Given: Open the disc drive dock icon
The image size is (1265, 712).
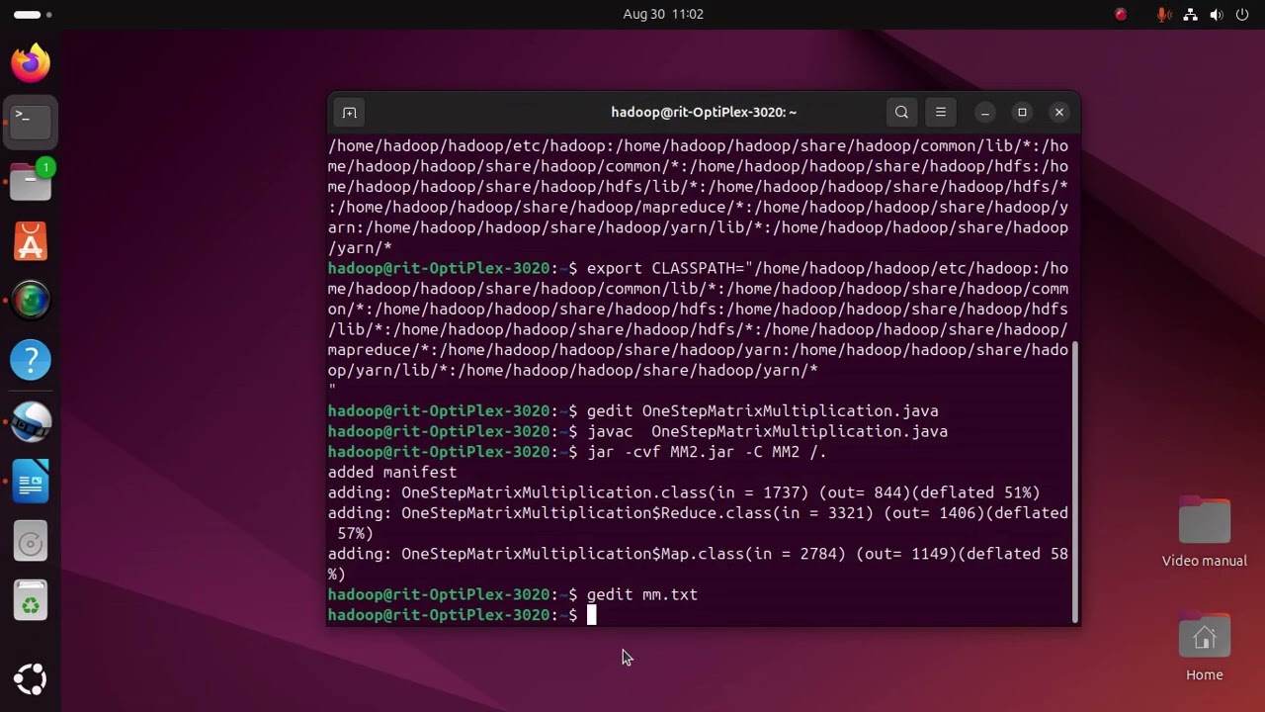Looking at the screenshot, I should [31, 542].
